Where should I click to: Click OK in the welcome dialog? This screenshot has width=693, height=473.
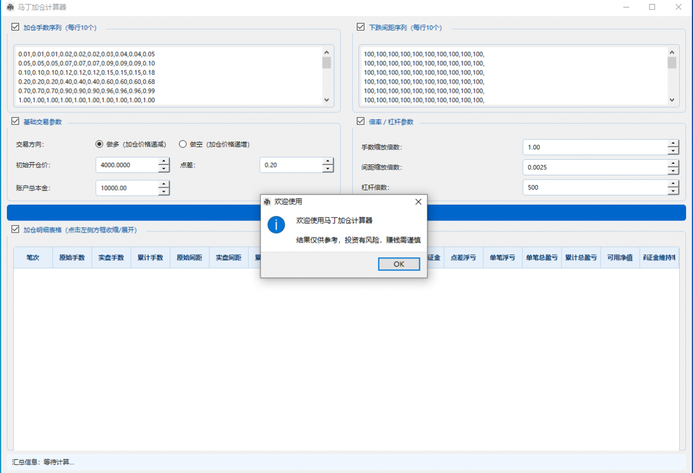click(x=399, y=264)
